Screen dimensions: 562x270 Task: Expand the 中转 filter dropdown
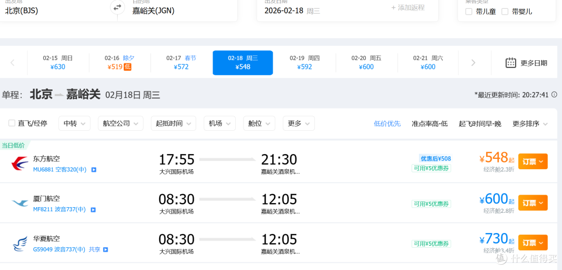[x=74, y=124]
